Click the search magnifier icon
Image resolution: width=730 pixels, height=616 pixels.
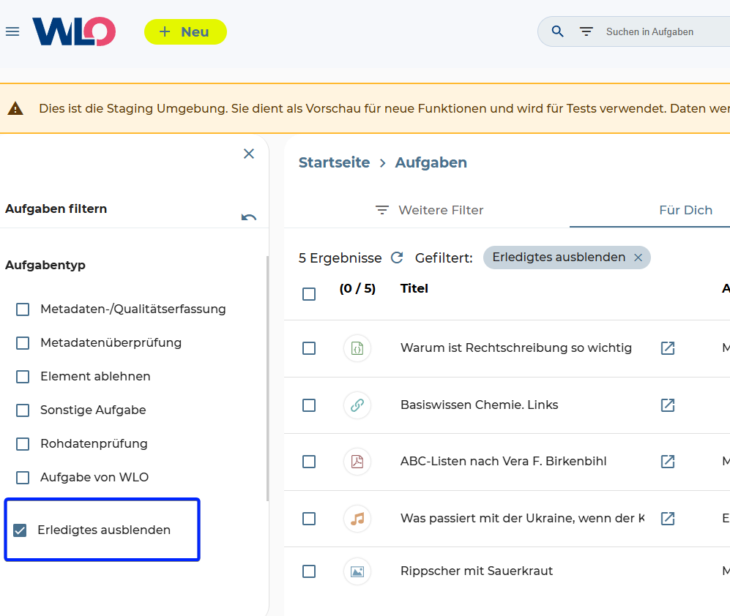tap(558, 31)
